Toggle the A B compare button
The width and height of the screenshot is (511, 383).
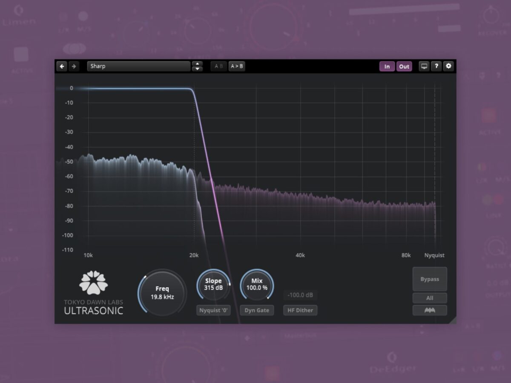tap(219, 66)
